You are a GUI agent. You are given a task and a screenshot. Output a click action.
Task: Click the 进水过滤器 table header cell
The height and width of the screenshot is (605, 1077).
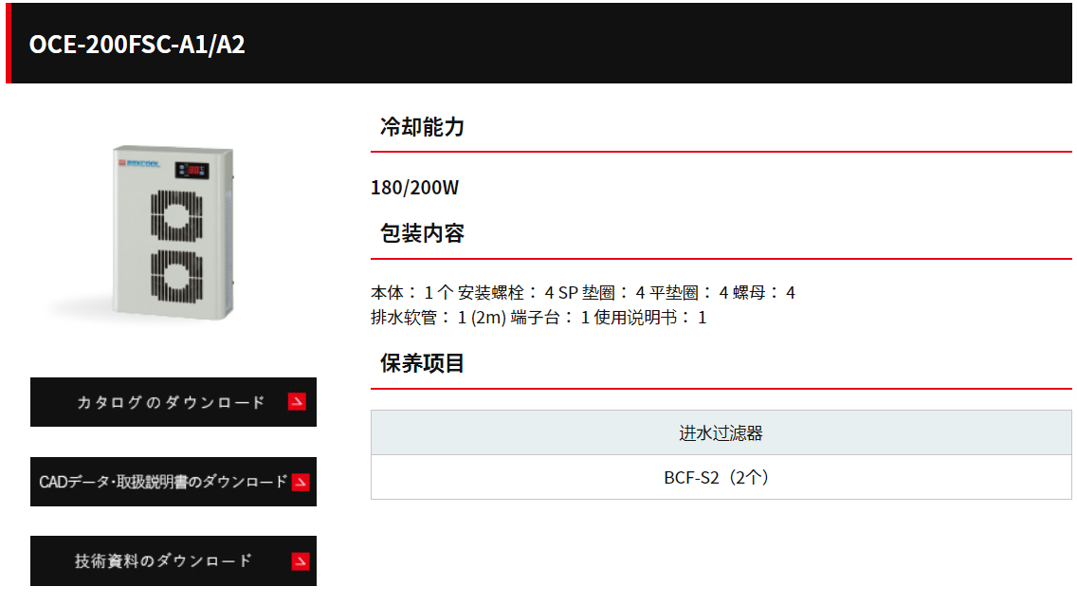point(721,432)
